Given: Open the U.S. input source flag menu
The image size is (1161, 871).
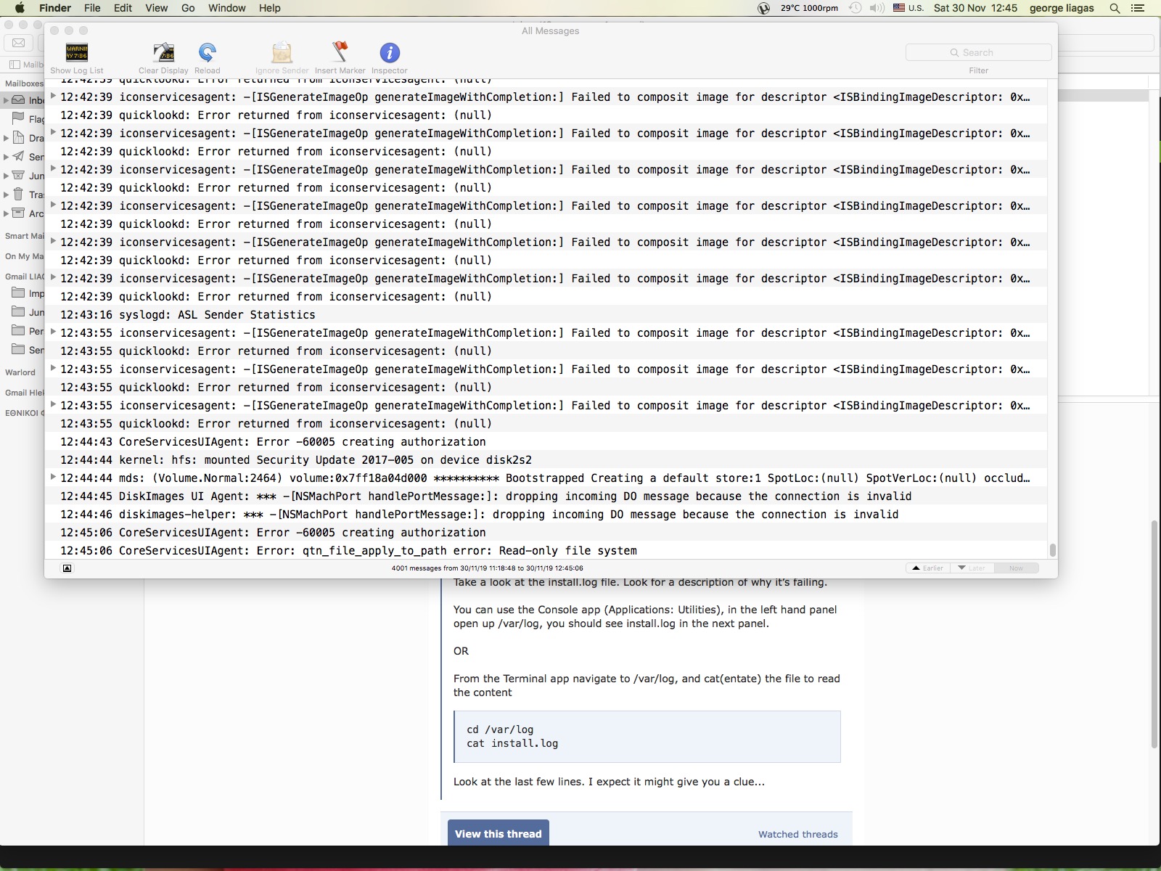Looking at the screenshot, I should [908, 8].
